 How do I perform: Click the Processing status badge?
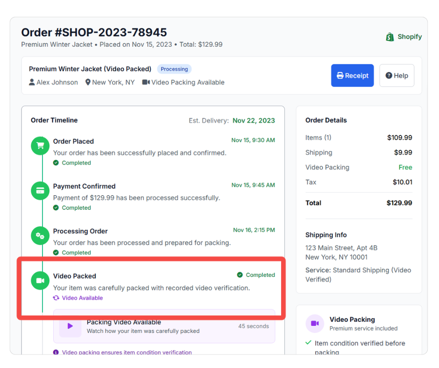pos(174,69)
